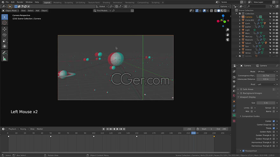Open the viewport Add menu
280x157 pixels.
[x=37, y=11]
